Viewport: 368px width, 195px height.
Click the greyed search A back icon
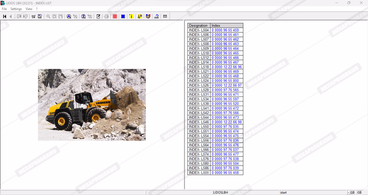75,16
